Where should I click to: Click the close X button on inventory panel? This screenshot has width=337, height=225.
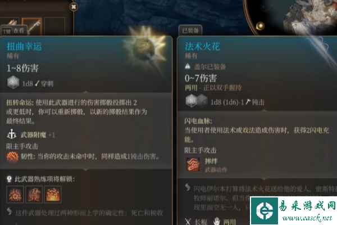(74, 7)
